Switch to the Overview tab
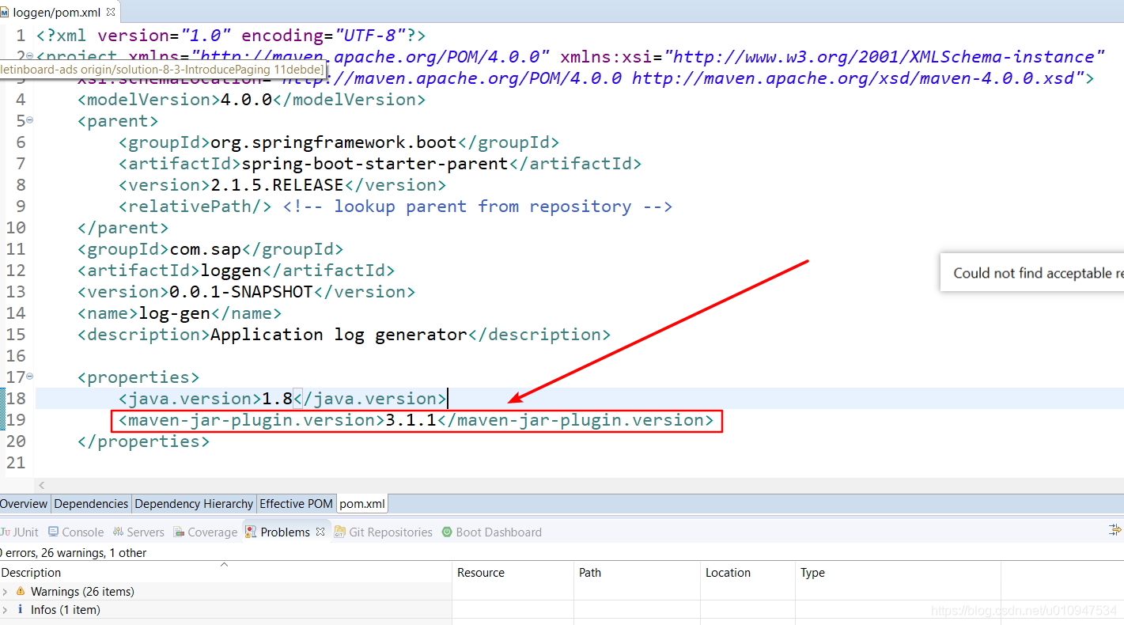This screenshot has height=625, width=1124. coord(24,503)
